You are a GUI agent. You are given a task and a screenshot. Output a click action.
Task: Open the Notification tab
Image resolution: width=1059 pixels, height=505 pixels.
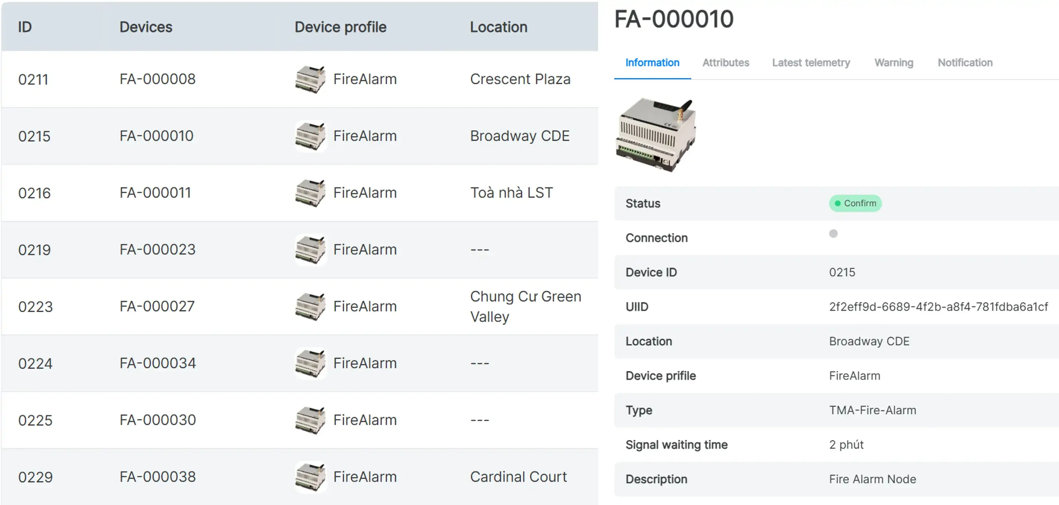(965, 62)
